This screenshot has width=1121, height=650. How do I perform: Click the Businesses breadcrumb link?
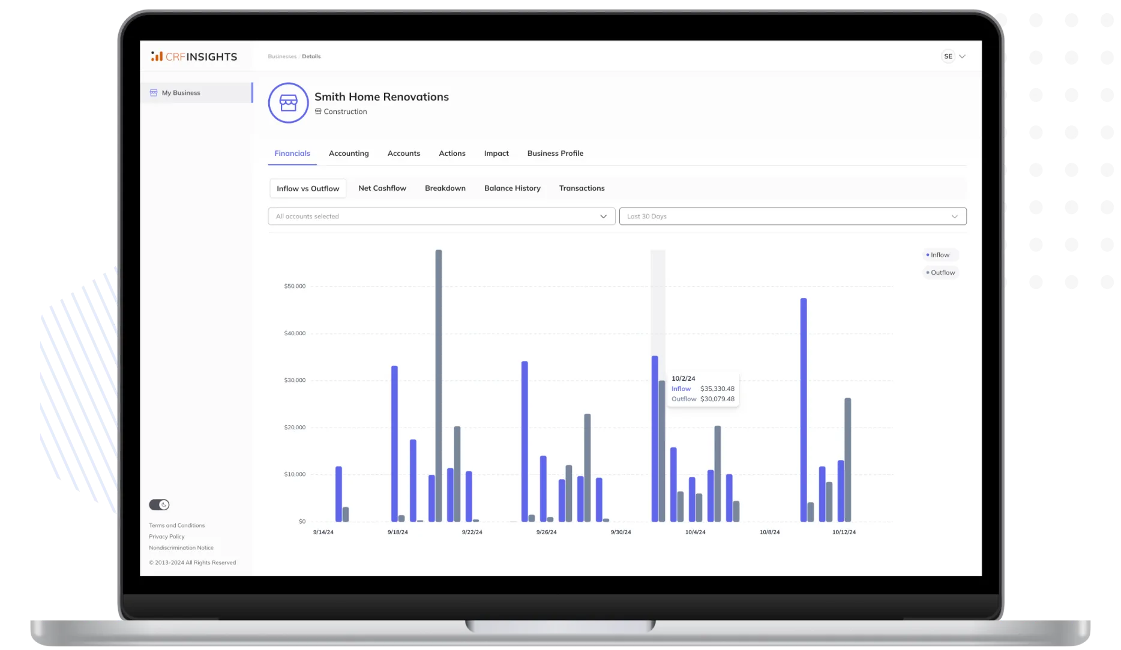click(282, 56)
